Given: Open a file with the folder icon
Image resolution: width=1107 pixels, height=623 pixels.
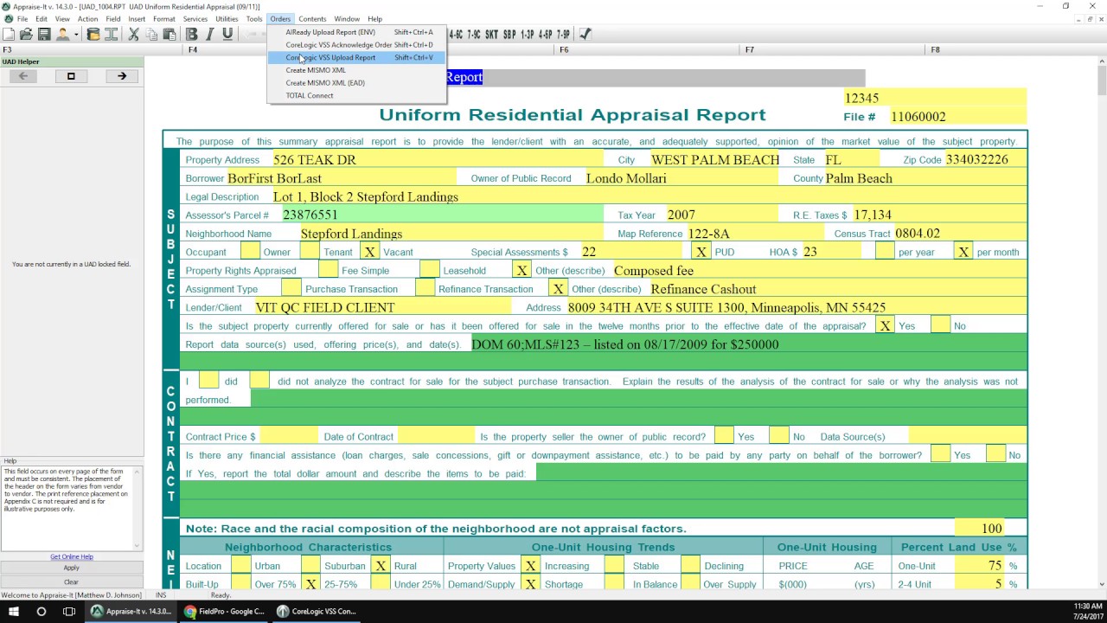Looking at the screenshot, I should click(26, 35).
